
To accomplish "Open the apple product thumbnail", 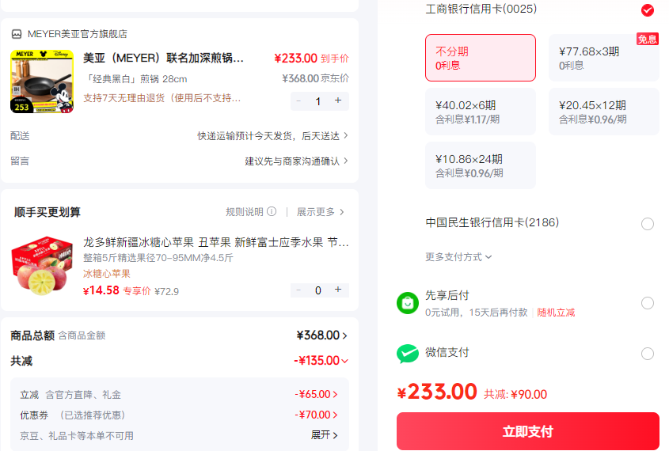I will [x=42, y=266].
